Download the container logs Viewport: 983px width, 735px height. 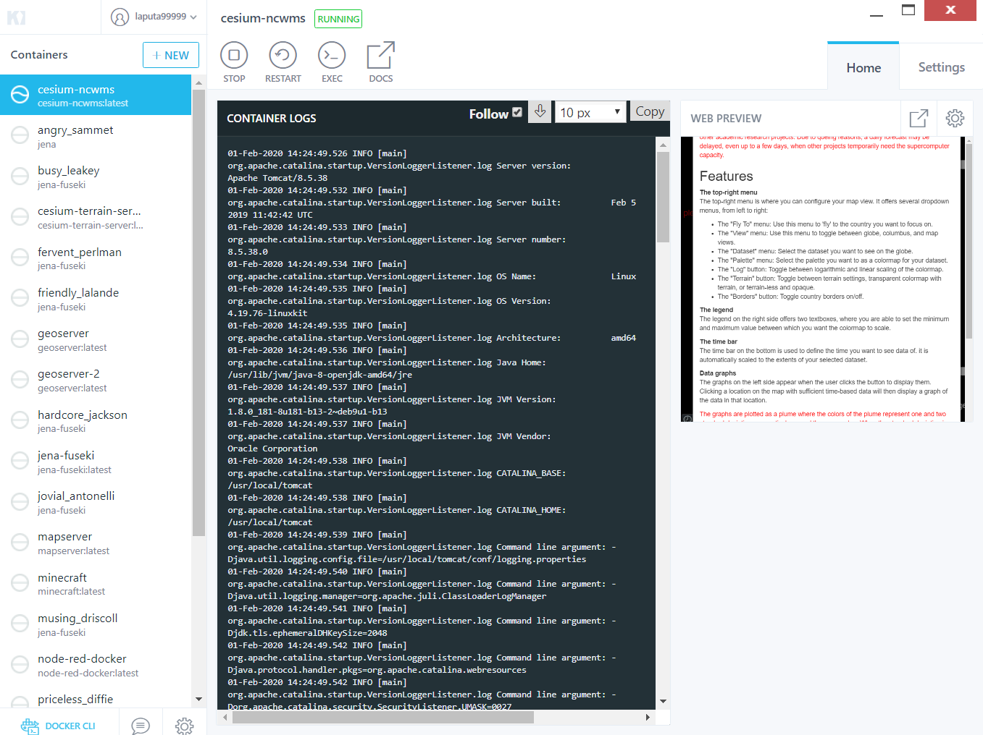tap(539, 112)
